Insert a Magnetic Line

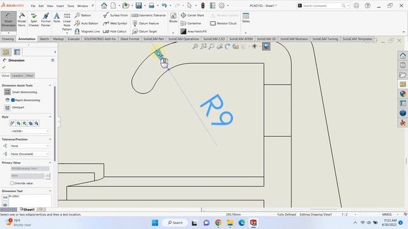point(87,31)
